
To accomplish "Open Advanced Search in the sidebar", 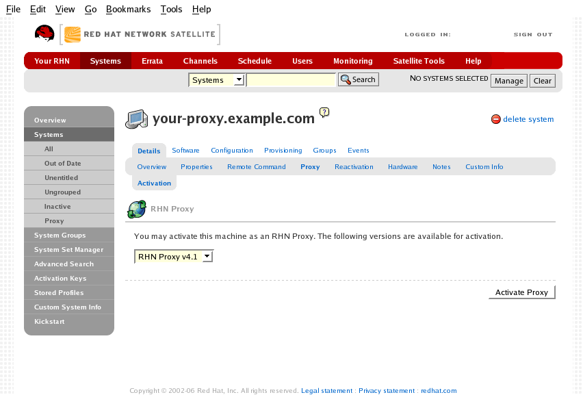I will click(x=69, y=264).
